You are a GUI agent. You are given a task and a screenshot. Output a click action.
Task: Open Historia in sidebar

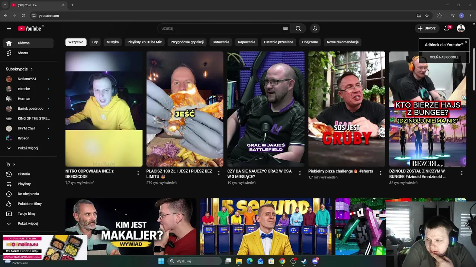click(29, 174)
